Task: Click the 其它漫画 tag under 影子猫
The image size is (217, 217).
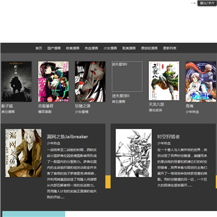Action: point(8,112)
